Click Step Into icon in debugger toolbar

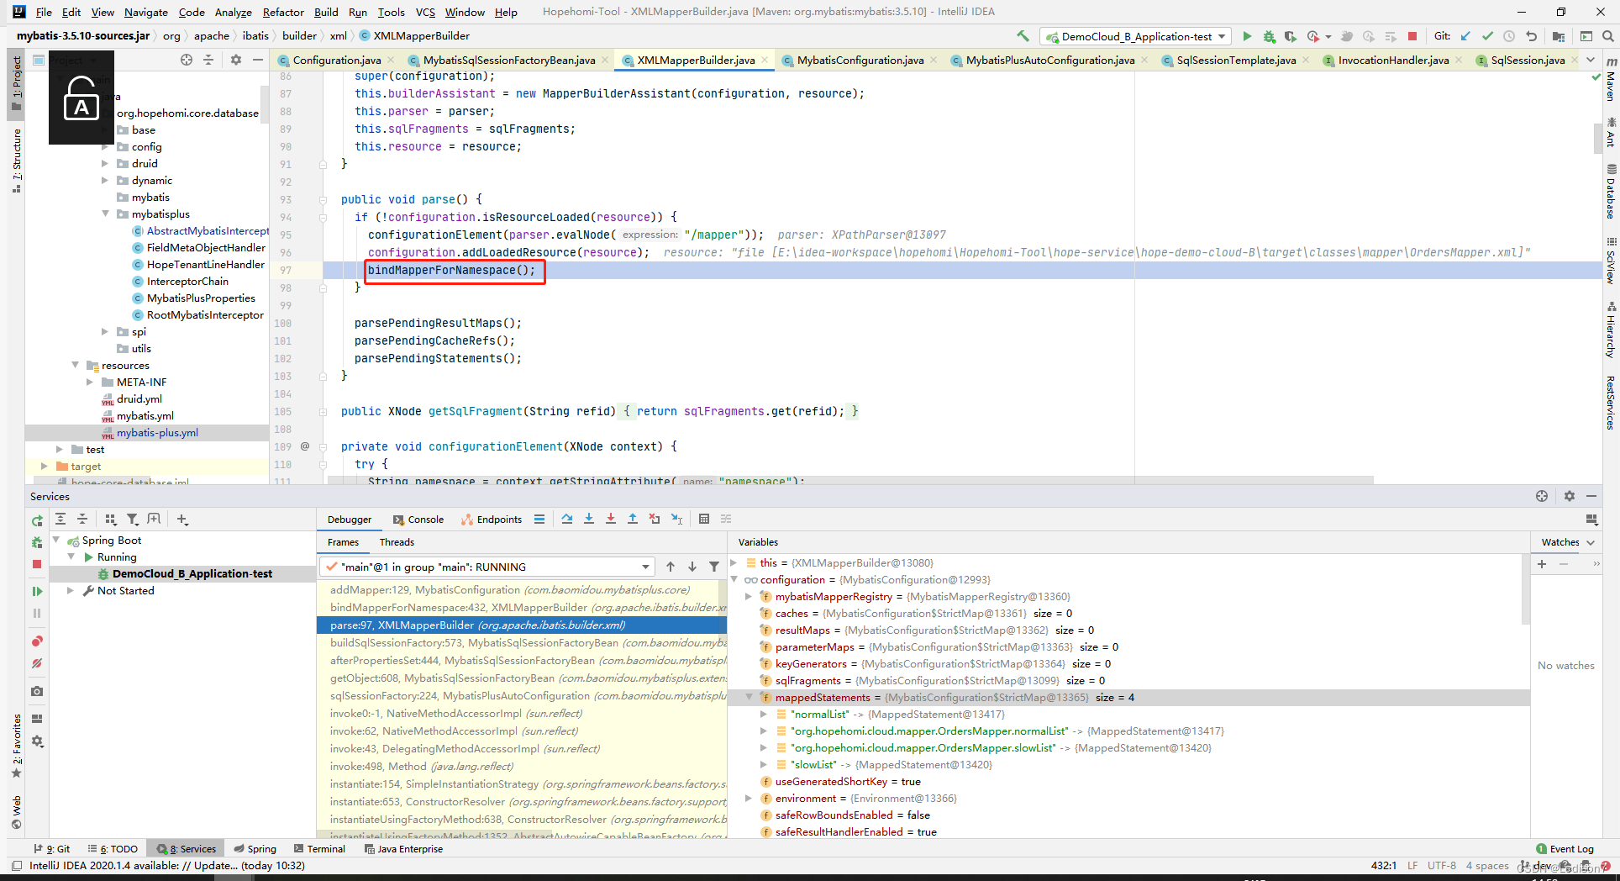(589, 519)
